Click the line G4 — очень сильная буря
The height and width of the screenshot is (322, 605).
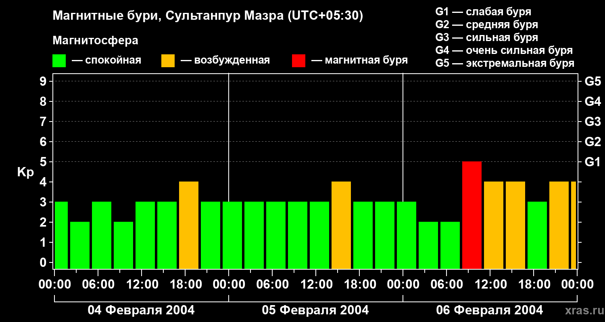pyautogui.click(x=504, y=50)
